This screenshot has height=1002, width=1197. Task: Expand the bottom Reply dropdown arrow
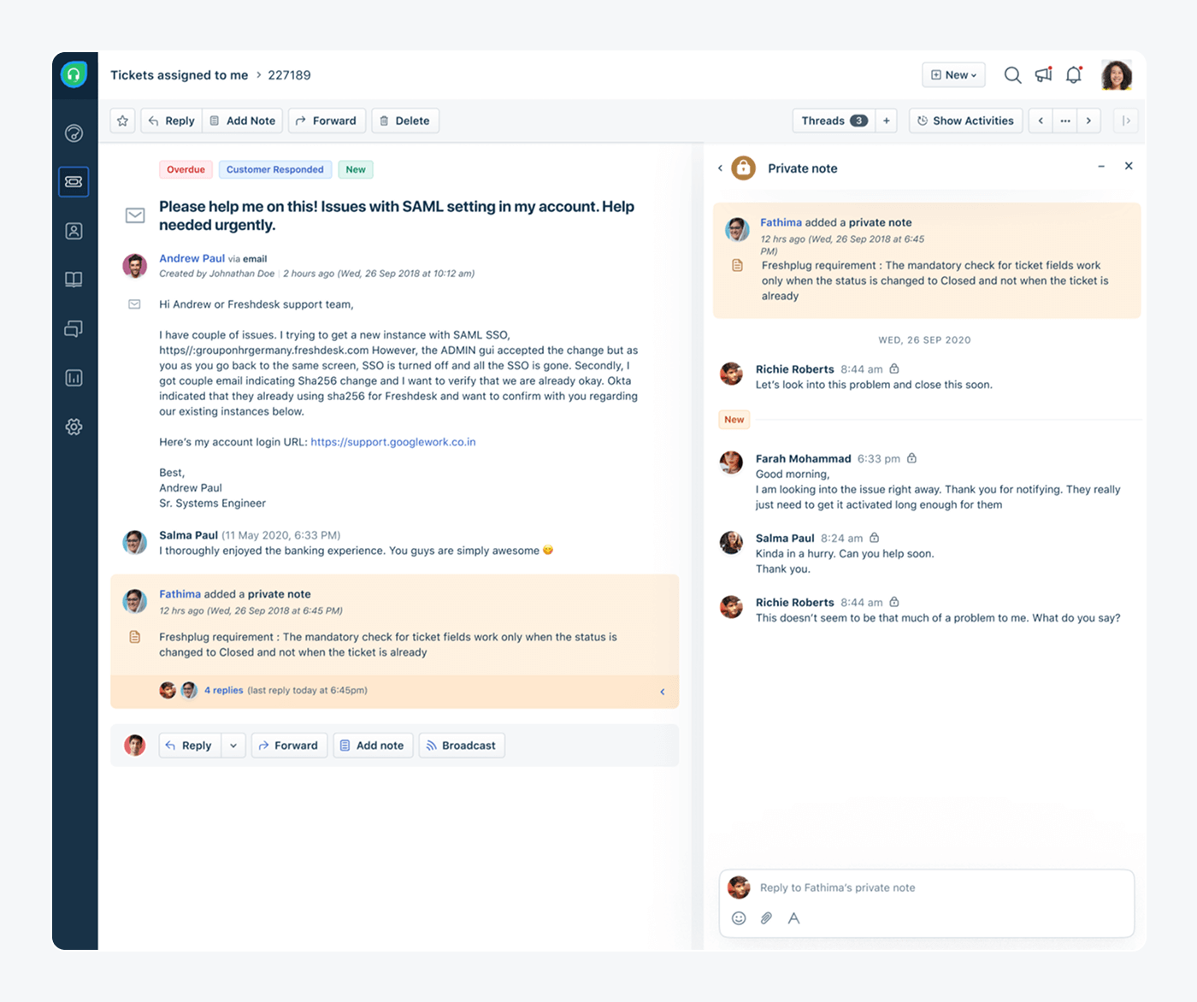pyautogui.click(x=233, y=746)
